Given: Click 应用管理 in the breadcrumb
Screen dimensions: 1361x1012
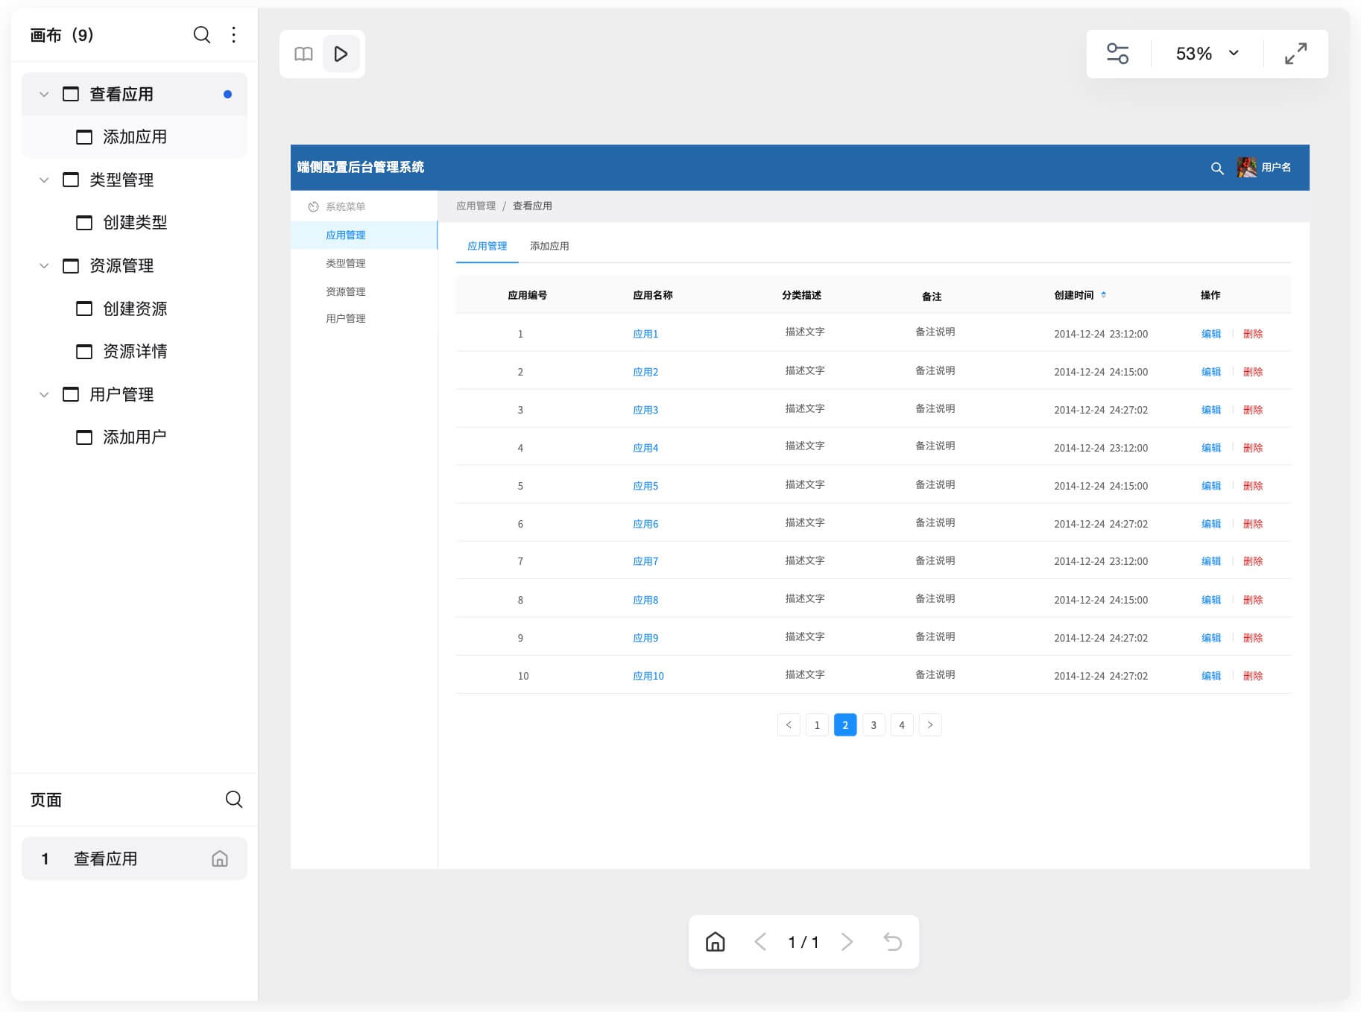Looking at the screenshot, I should click(x=476, y=206).
